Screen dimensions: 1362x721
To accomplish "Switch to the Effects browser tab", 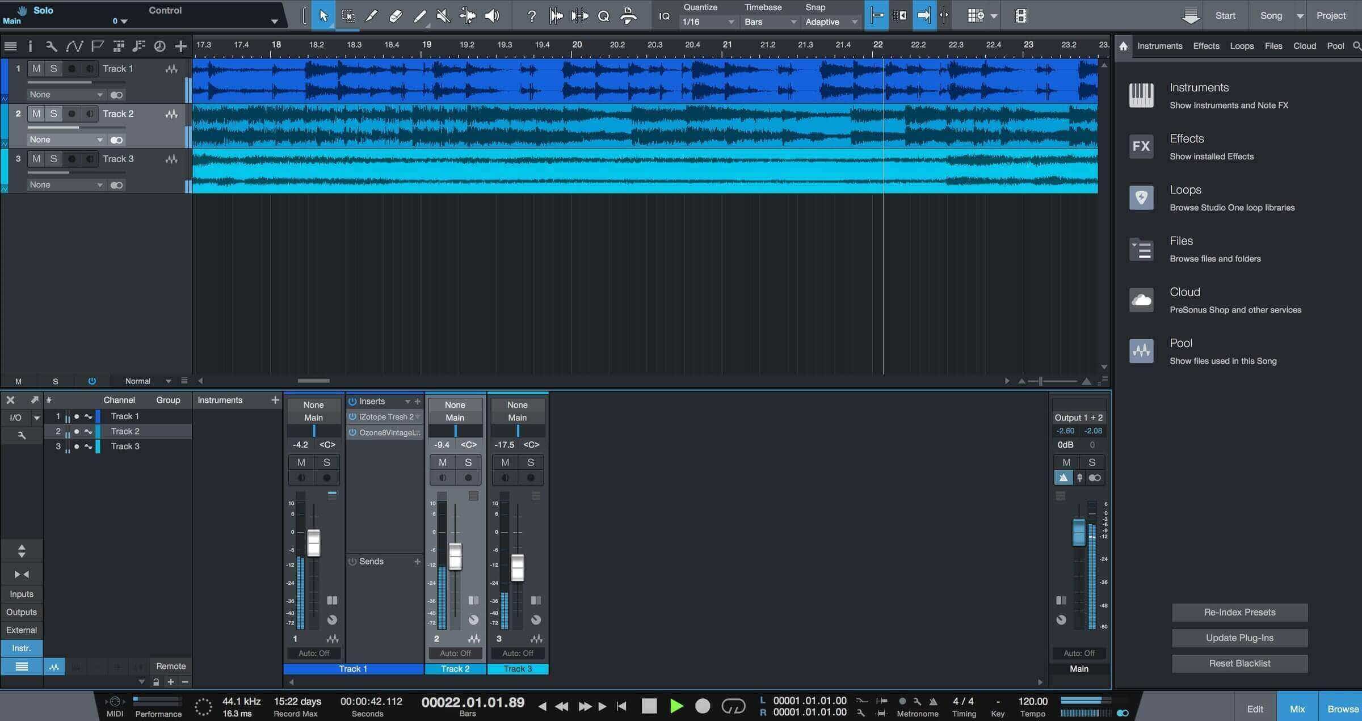I will click(x=1206, y=46).
